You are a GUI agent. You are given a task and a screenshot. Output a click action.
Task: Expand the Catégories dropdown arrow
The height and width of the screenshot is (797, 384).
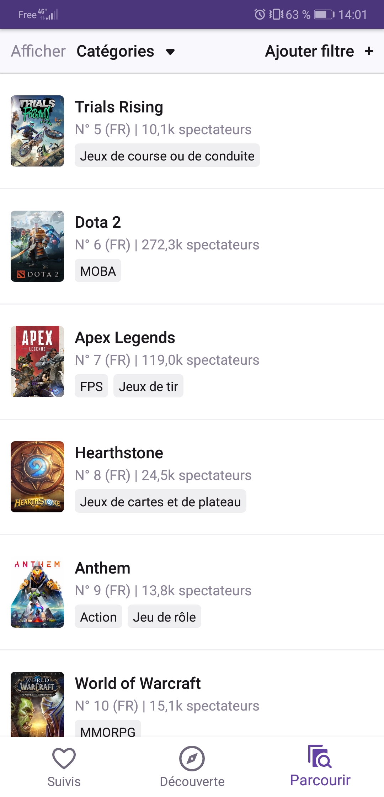pos(170,52)
